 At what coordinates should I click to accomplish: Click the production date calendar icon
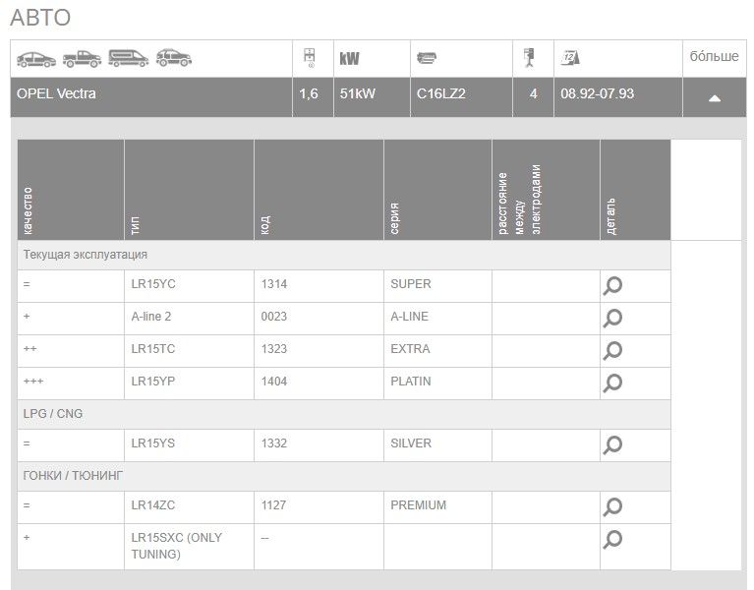570,59
